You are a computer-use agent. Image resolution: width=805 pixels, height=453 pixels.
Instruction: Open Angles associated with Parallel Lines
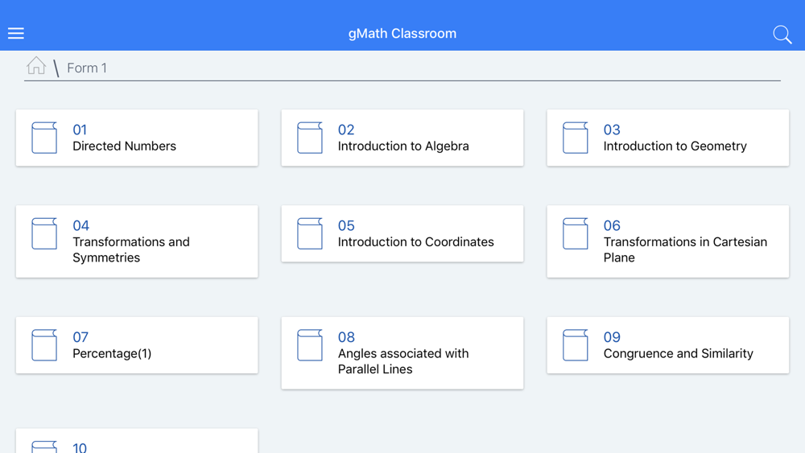click(402, 361)
